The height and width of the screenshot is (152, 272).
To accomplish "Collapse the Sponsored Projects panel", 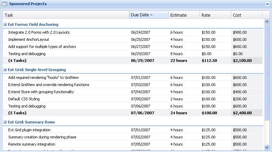I will pyautogui.click(x=267, y=4).
